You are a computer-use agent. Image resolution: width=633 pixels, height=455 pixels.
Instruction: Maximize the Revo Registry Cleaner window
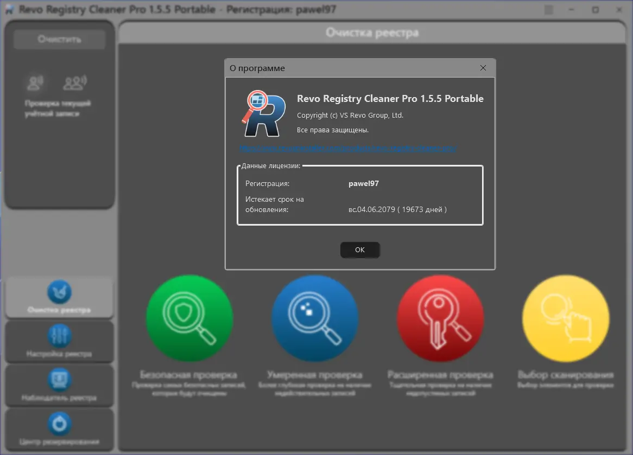point(596,10)
